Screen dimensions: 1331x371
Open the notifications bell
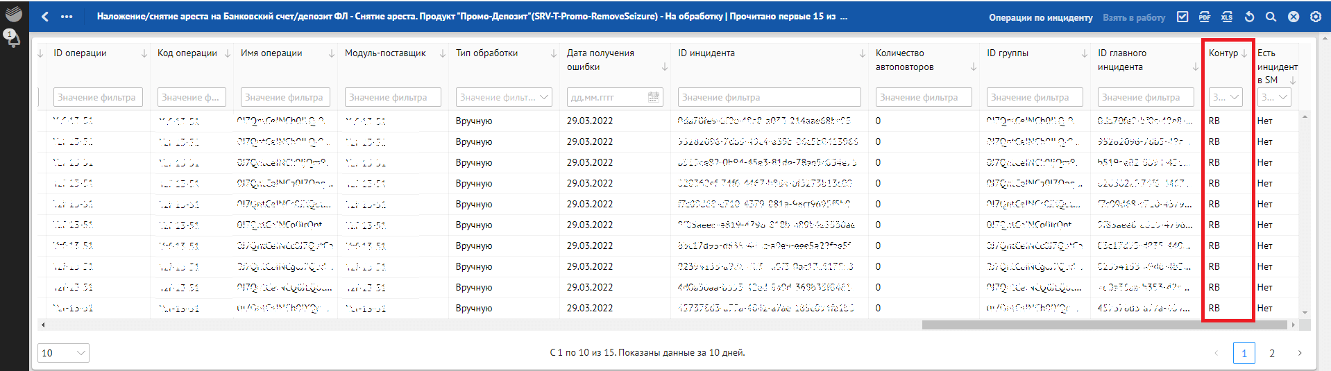(x=13, y=38)
